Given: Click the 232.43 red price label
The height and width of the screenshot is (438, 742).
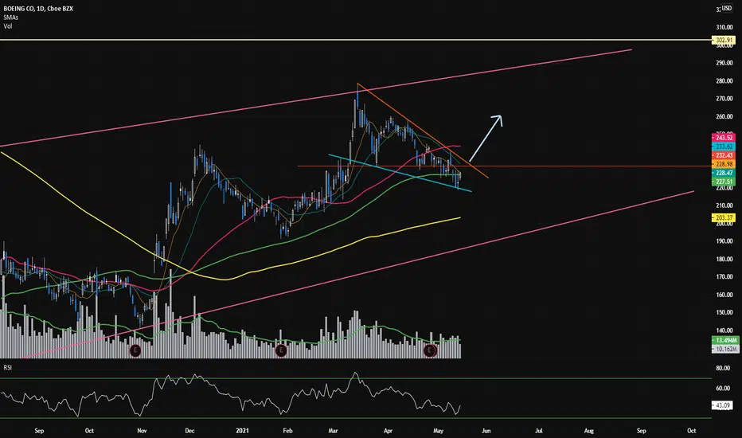Looking at the screenshot, I should [x=724, y=155].
